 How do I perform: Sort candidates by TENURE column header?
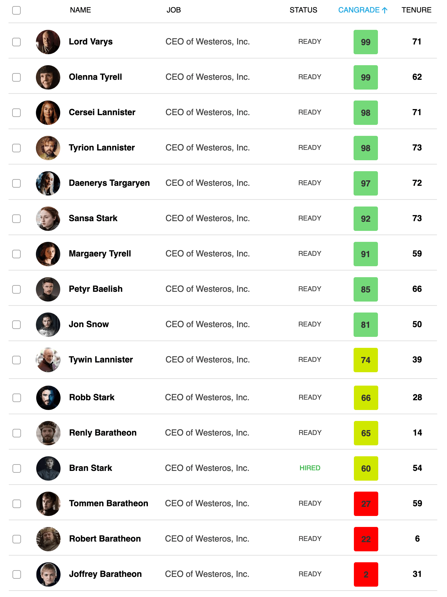(x=416, y=10)
